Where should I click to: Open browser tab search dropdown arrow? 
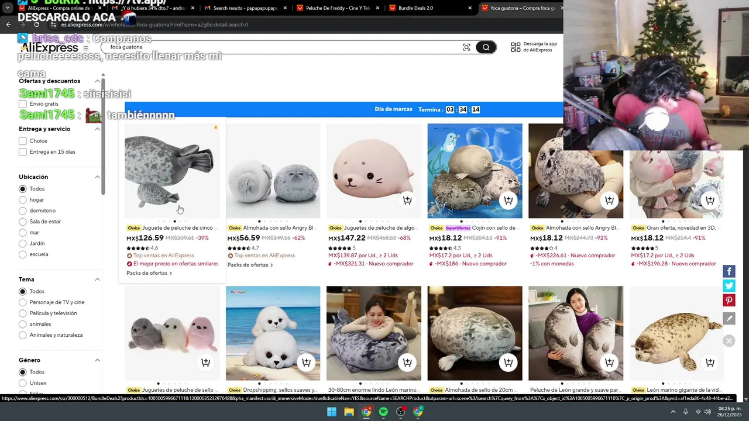point(8,8)
